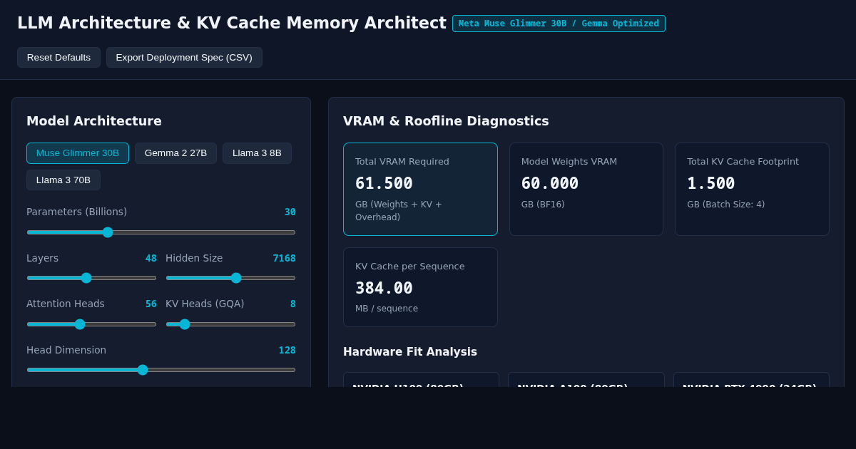The image size is (856, 449).
Task: Pick the Llama 3 8B preset
Action: (x=257, y=153)
